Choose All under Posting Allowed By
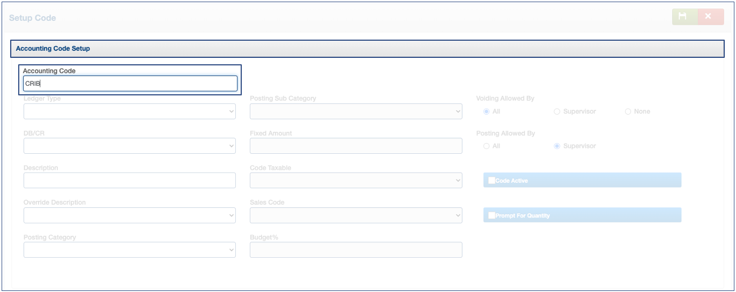The width and height of the screenshot is (736, 292). pos(486,146)
